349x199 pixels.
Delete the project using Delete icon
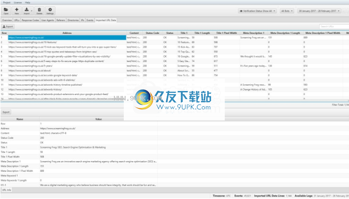click(x=39, y=11)
